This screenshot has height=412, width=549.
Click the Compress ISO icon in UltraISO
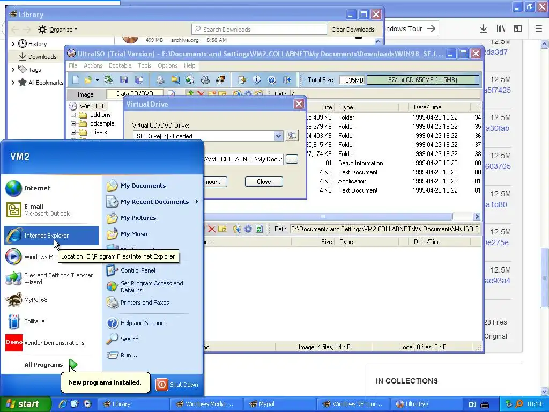point(175,80)
